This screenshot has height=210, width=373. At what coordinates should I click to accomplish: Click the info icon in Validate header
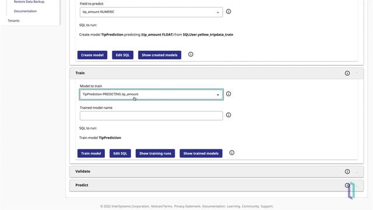point(347,171)
